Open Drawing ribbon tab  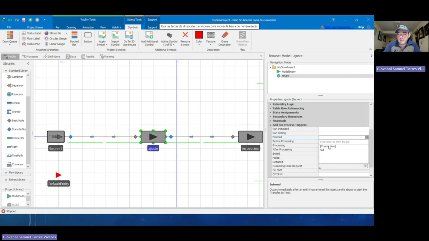tap(71, 27)
